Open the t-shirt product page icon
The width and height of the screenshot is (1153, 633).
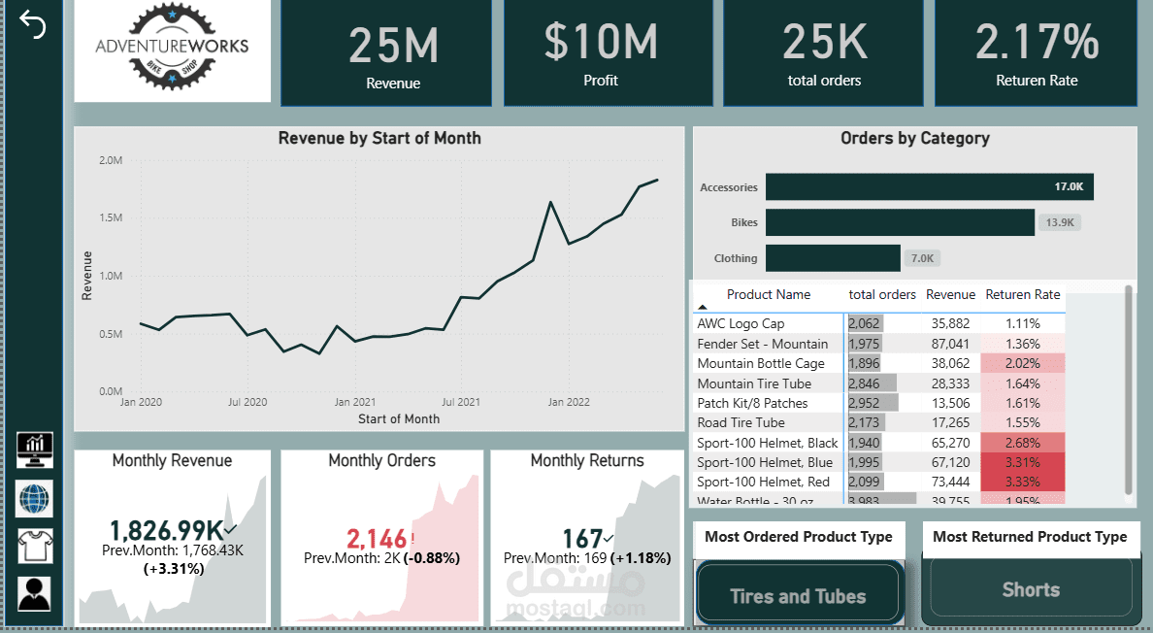(x=35, y=547)
